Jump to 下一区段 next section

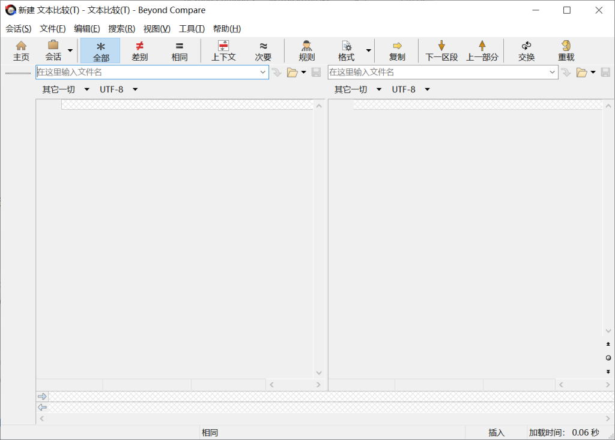tap(441, 51)
